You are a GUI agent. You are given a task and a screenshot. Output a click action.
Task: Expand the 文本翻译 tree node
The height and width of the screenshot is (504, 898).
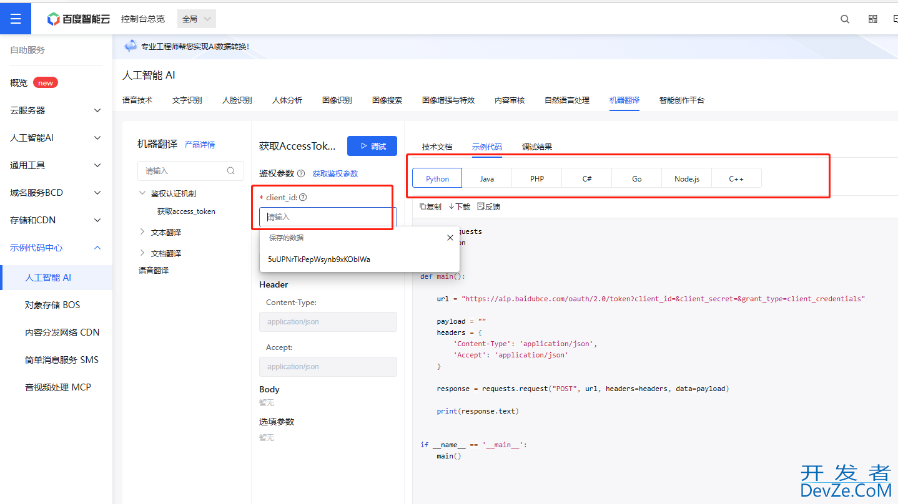point(142,231)
